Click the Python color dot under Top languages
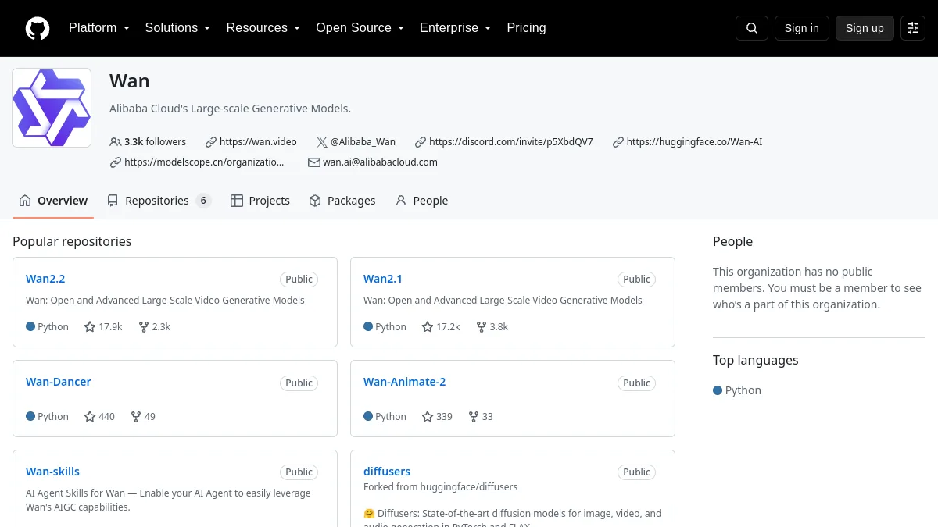The height and width of the screenshot is (527, 938). coord(718,390)
